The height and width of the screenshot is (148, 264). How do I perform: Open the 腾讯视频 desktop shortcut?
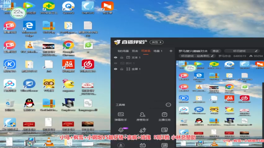[x=29, y=8]
